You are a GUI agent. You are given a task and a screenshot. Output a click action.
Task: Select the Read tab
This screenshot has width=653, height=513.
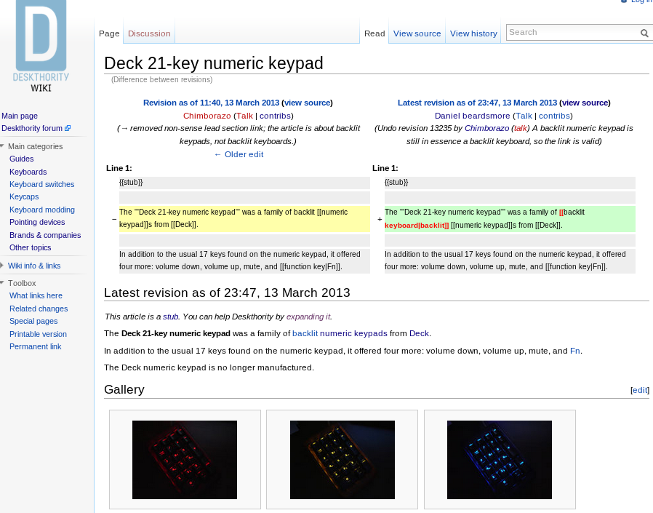pyautogui.click(x=374, y=33)
